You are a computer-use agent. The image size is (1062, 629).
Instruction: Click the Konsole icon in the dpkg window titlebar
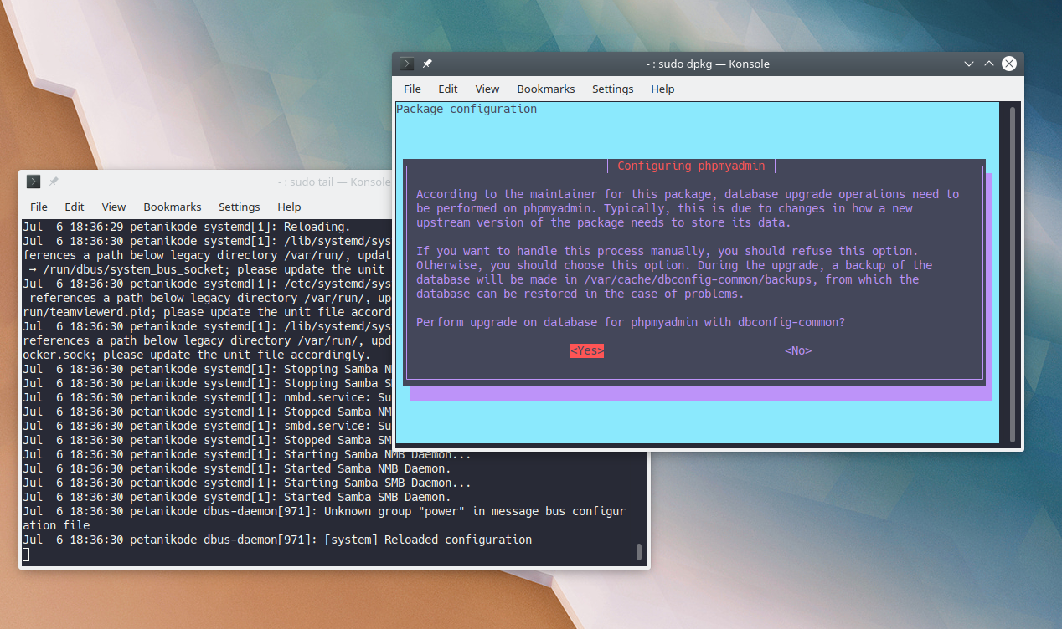click(405, 63)
